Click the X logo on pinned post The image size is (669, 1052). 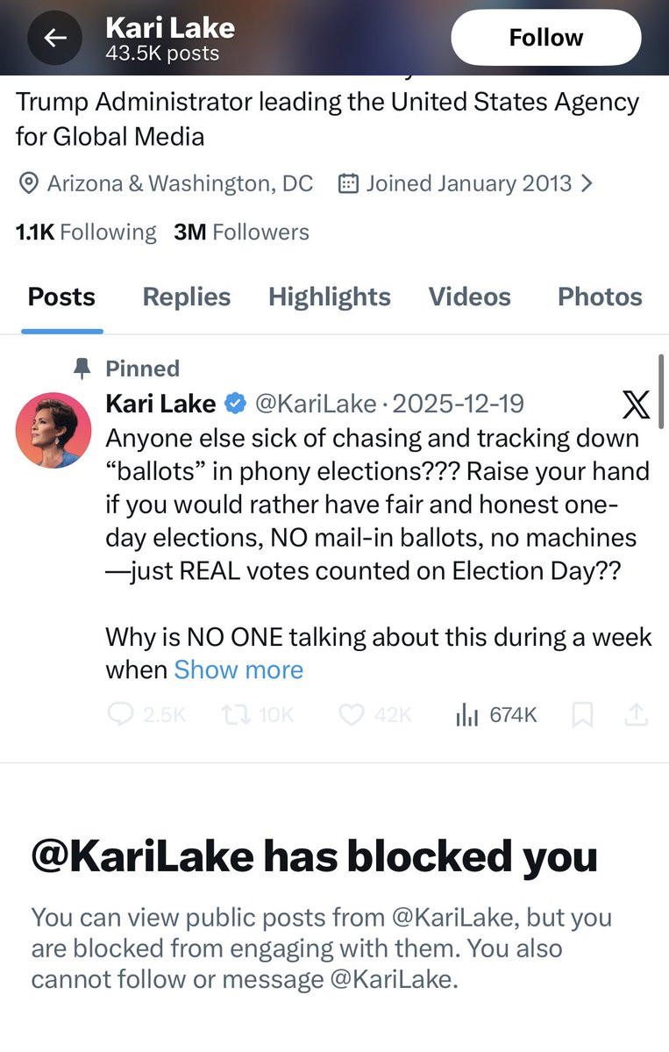coord(635,404)
